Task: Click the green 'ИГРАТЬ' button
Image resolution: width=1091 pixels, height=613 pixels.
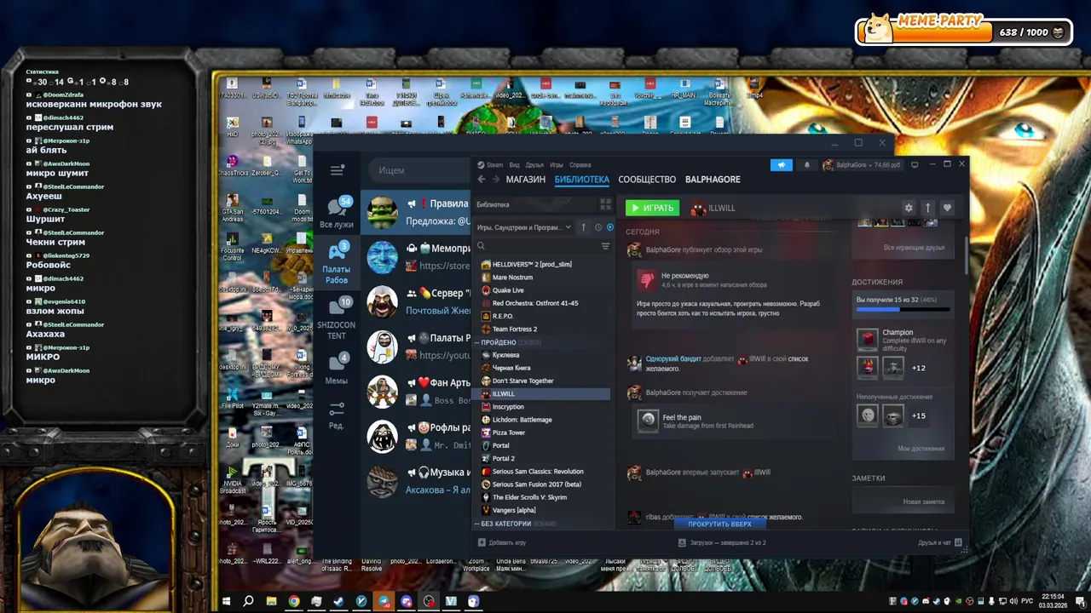Action: 652,208
